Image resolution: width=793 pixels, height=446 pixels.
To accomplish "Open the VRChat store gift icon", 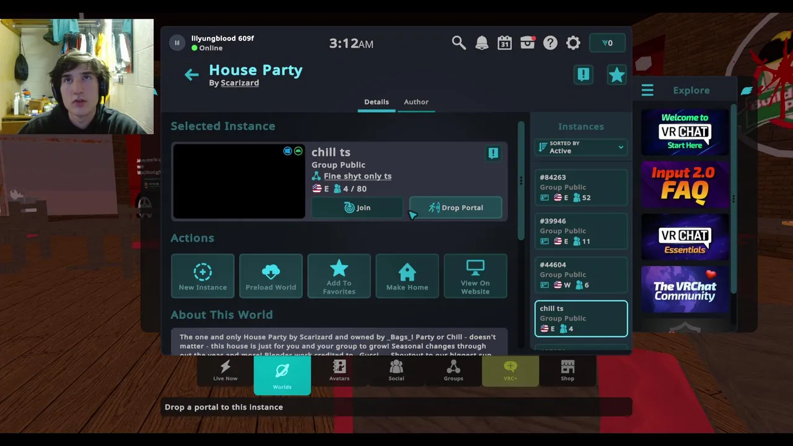I will click(527, 43).
